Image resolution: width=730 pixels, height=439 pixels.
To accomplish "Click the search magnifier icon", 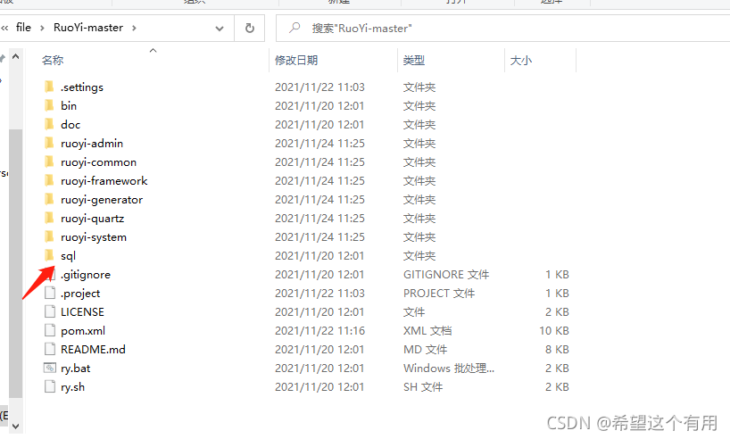I will [x=294, y=28].
